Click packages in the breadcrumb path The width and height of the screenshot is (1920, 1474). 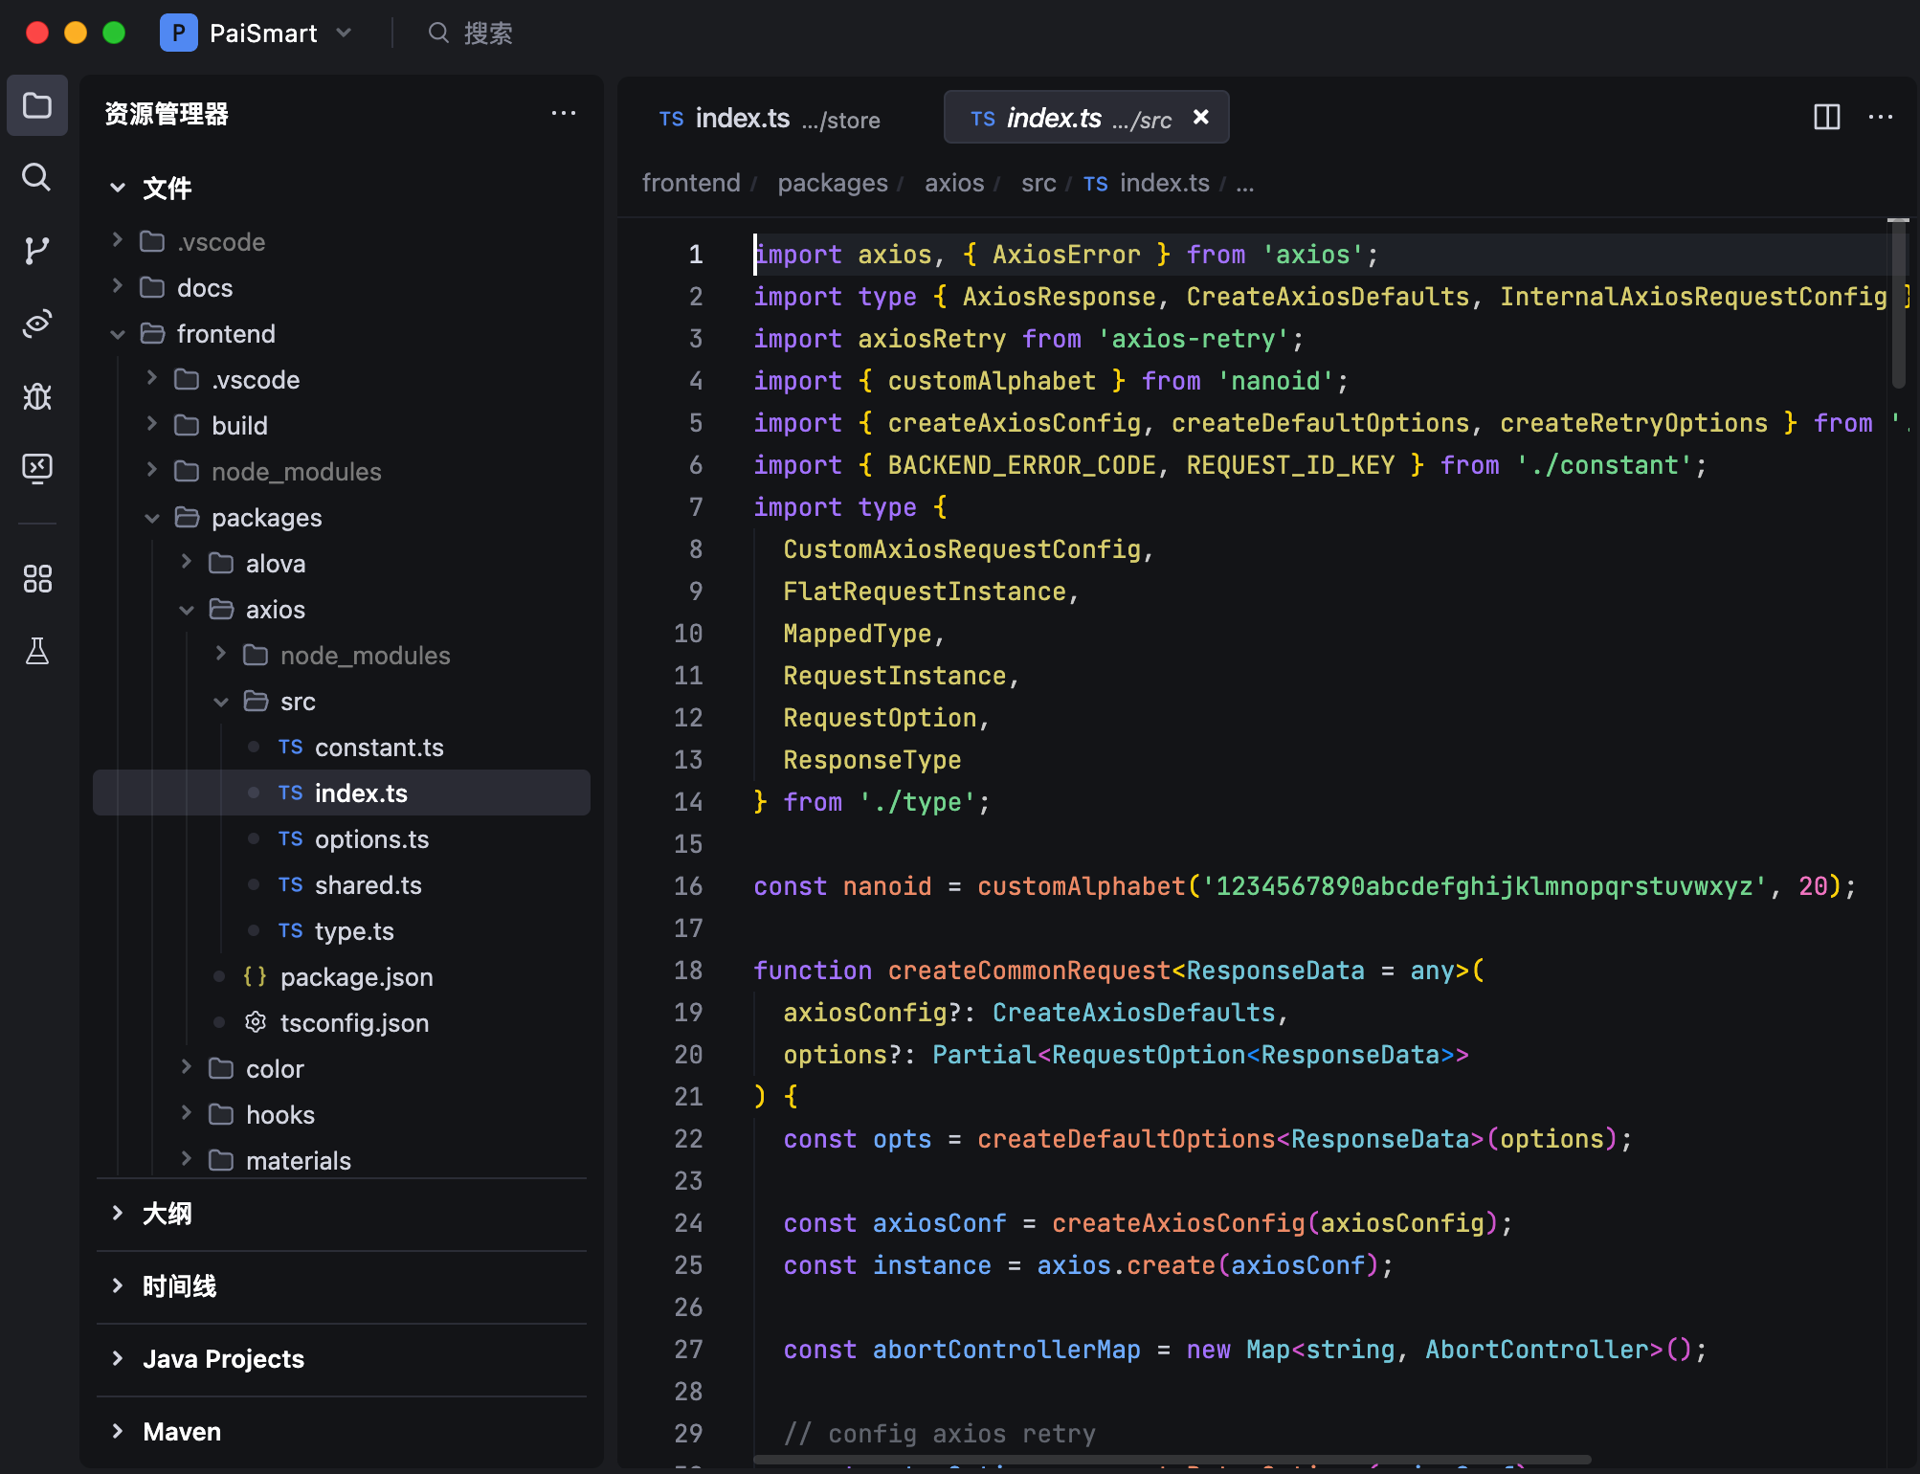pos(832,183)
